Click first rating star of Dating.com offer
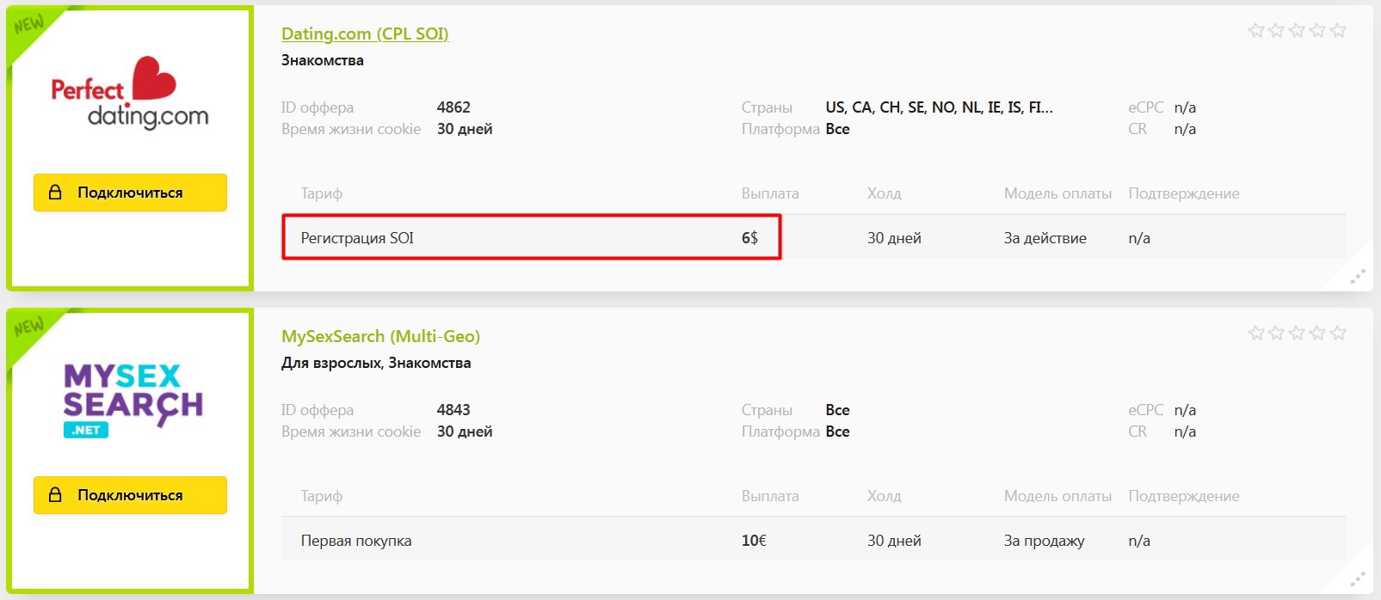 1256,31
